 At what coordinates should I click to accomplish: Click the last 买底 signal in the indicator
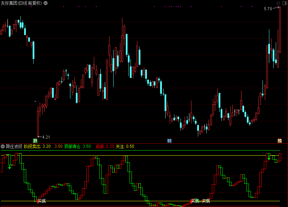click(x=206, y=201)
